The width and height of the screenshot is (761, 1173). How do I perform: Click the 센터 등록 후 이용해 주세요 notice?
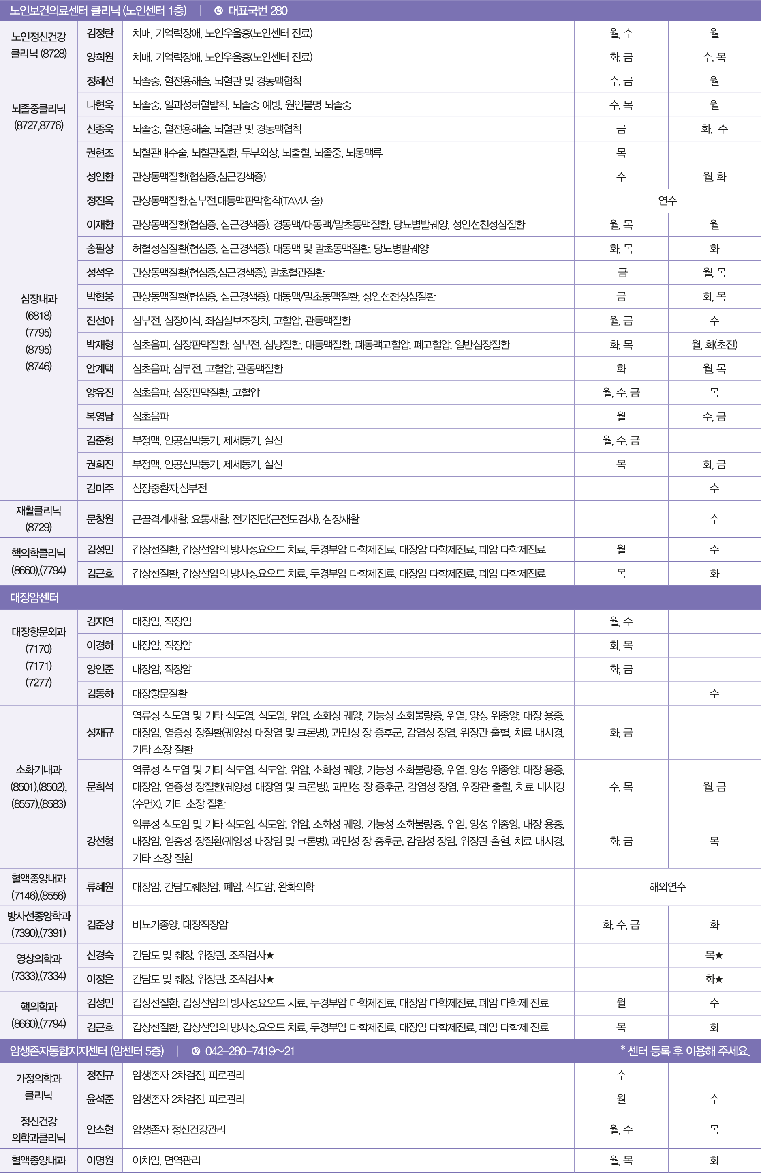coord(685,1051)
